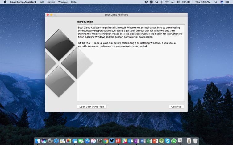This screenshot has height=145, width=233.
Task: Launch Microsoft Word from dock
Action: tap(143, 141)
